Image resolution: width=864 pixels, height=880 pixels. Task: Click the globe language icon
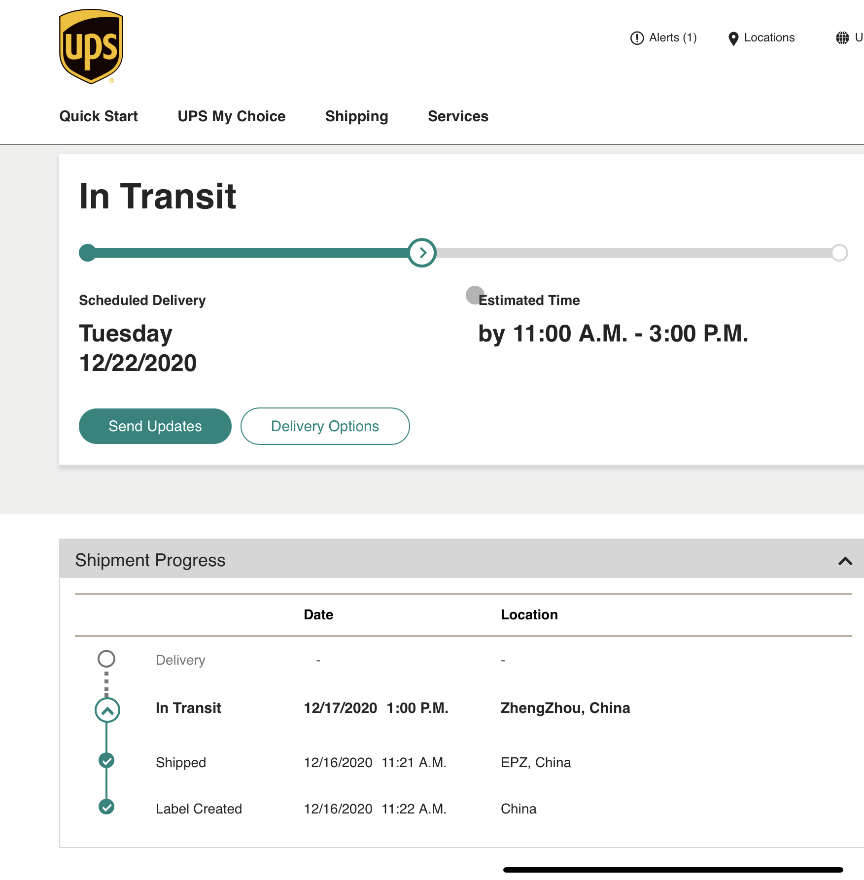[842, 38]
